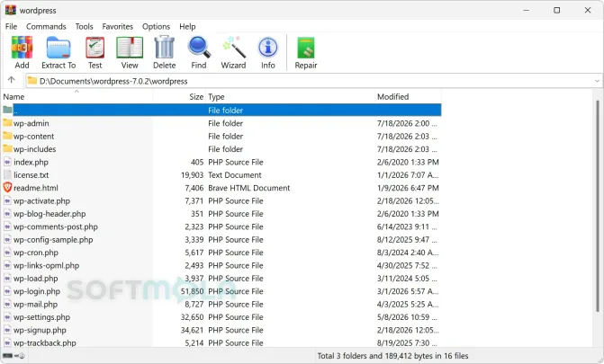
Task: Click the wp-includes folder icon
Action: click(7, 148)
